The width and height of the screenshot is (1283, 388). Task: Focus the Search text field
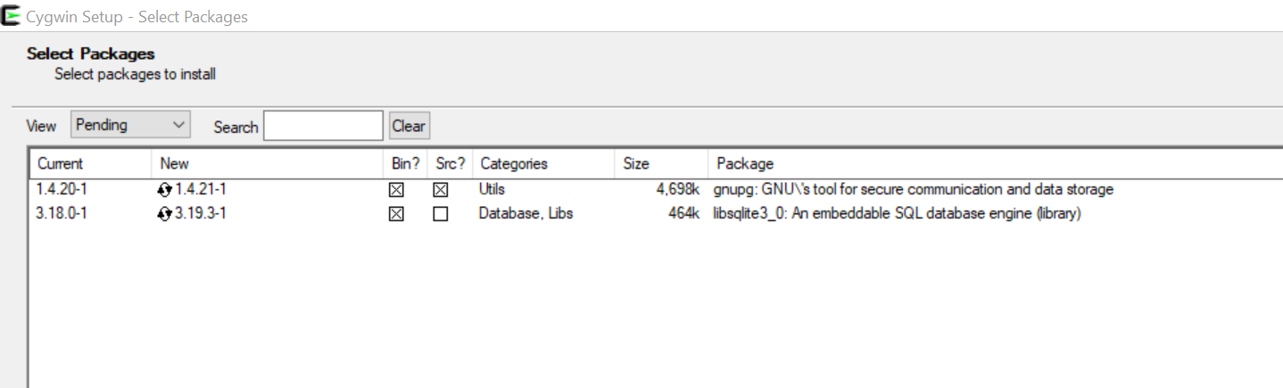tap(323, 126)
